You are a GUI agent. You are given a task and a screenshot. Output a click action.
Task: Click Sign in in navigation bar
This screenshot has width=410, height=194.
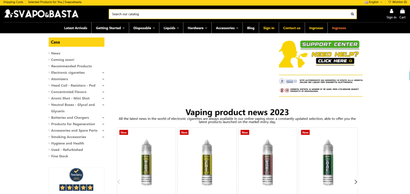[x=269, y=28]
